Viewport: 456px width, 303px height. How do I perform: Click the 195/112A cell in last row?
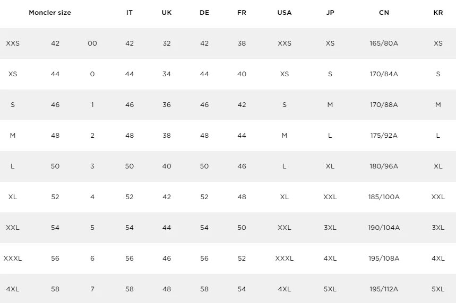384,289
